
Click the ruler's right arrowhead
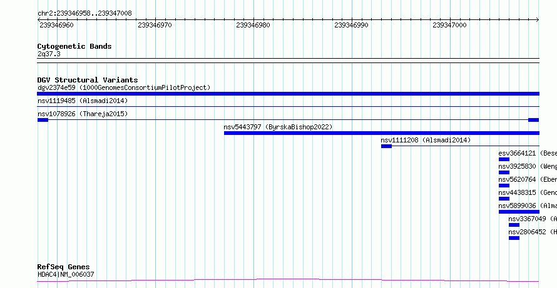pyautogui.click(x=538, y=20)
